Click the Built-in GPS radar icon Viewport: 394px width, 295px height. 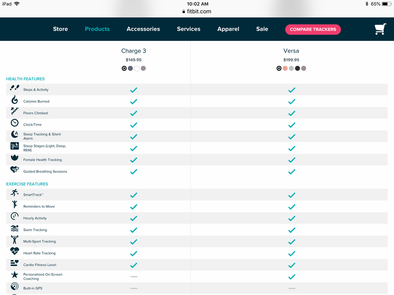(x=15, y=286)
